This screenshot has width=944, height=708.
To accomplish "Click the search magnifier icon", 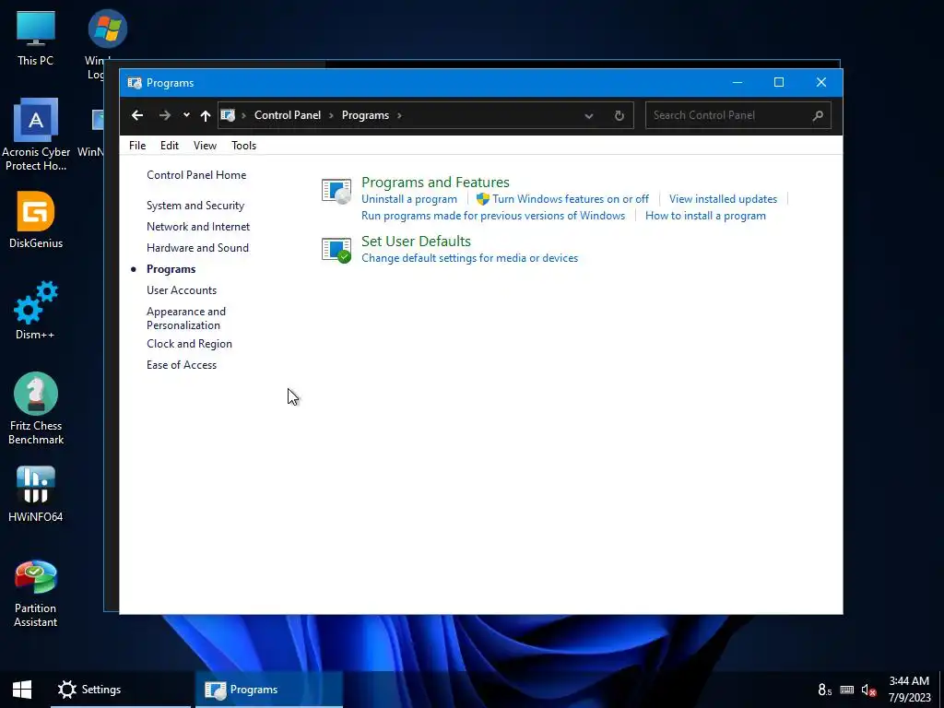I will pos(817,115).
